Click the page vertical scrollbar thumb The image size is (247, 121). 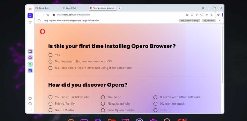tap(222, 54)
